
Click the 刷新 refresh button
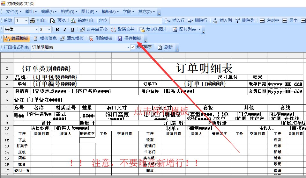[x=165, y=47]
